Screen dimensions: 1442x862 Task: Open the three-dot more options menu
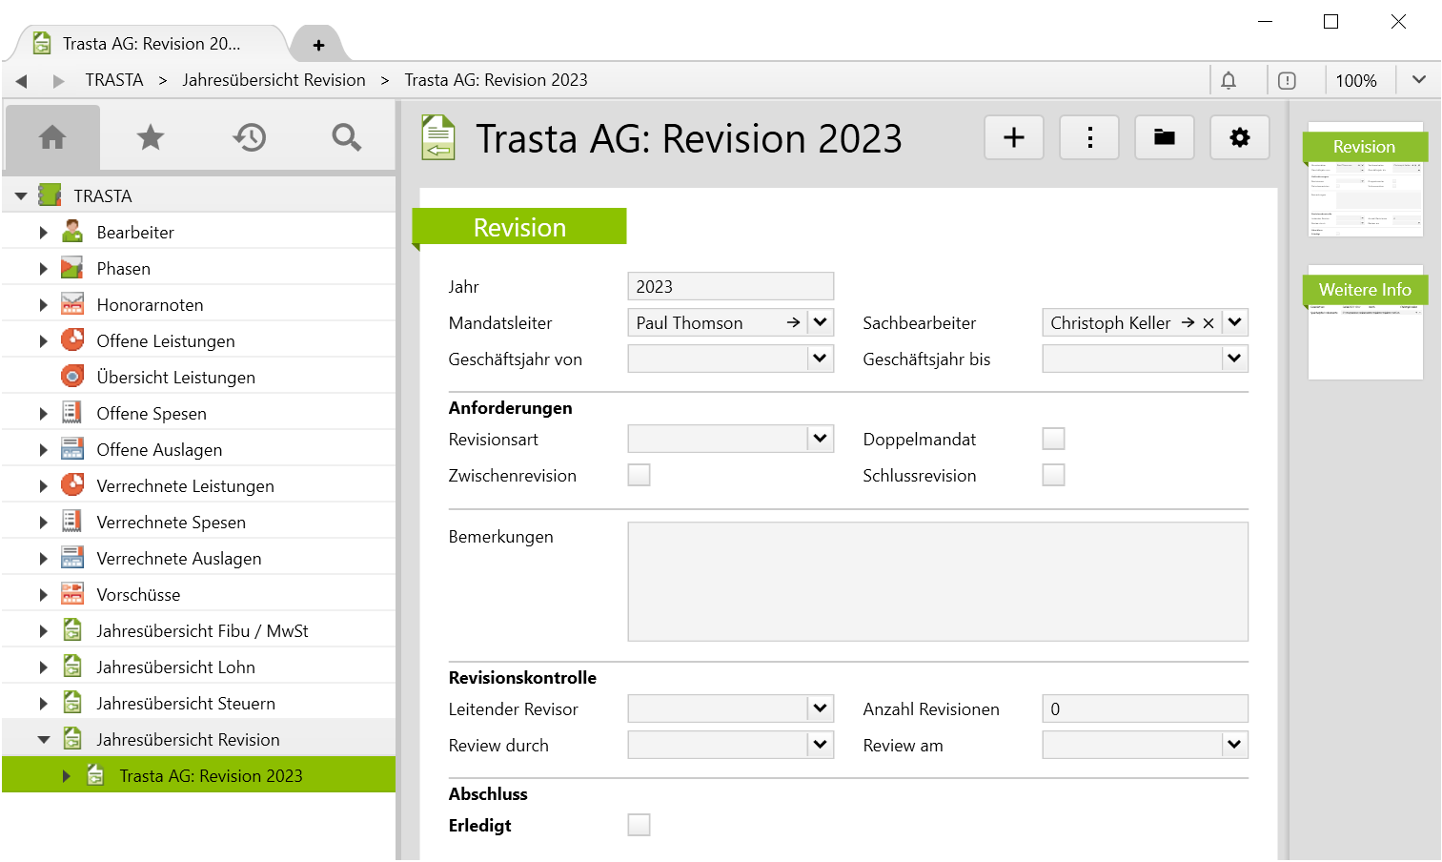[1089, 137]
